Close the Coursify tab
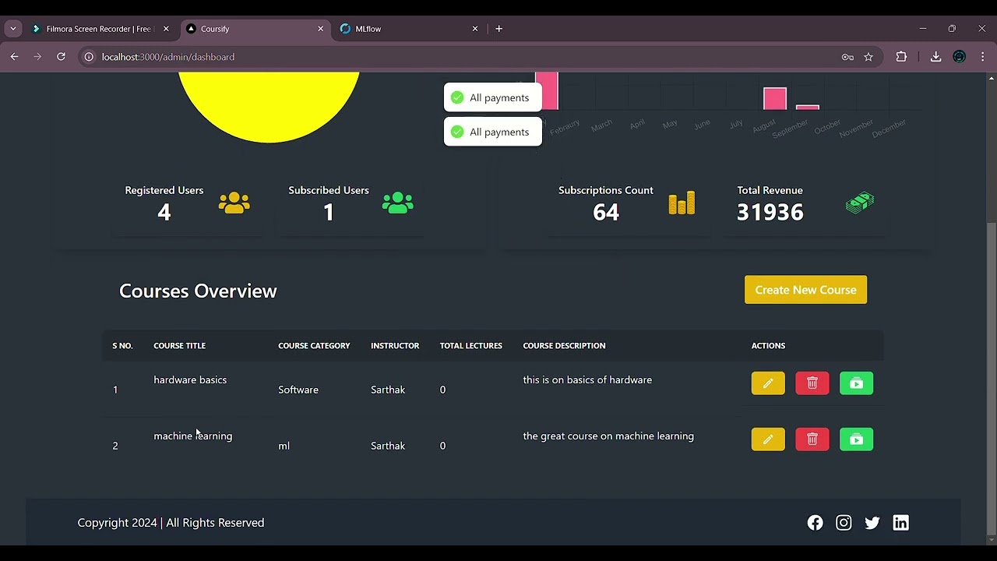The image size is (997, 561). click(320, 29)
